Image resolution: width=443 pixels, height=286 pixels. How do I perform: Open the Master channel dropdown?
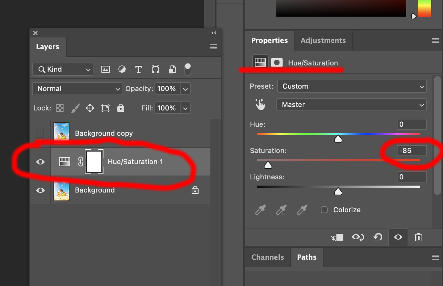click(x=351, y=104)
